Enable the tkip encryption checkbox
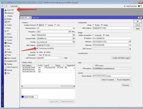143x109 pixels. tap(37, 55)
